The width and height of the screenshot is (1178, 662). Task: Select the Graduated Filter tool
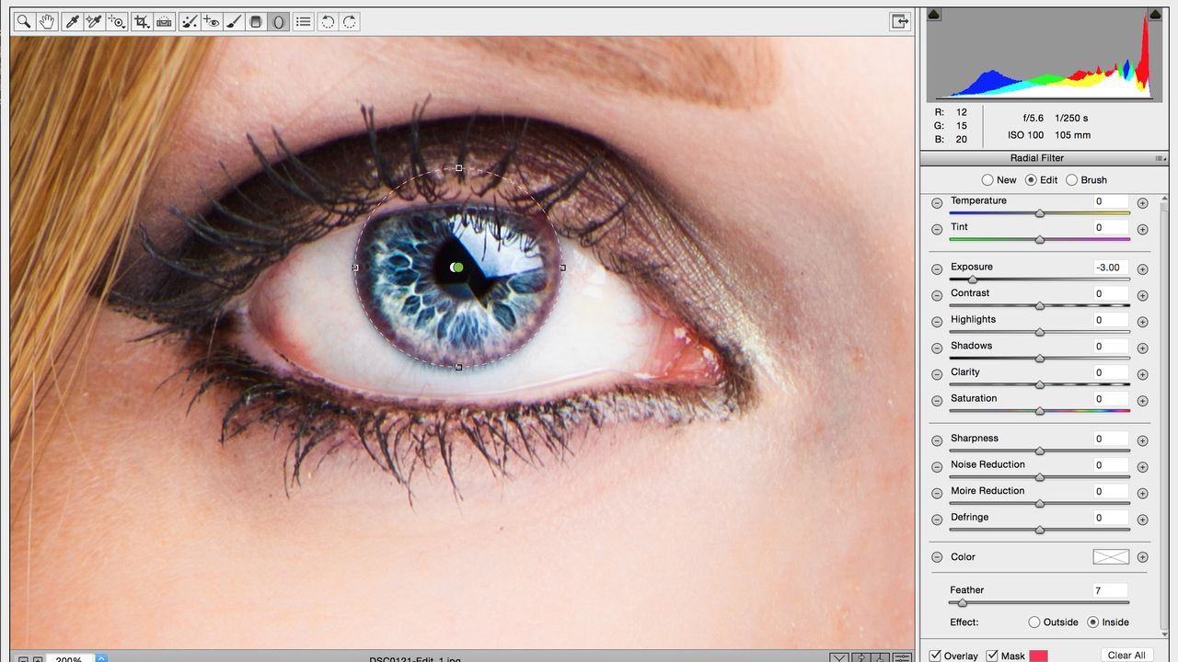pyautogui.click(x=256, y=21)
